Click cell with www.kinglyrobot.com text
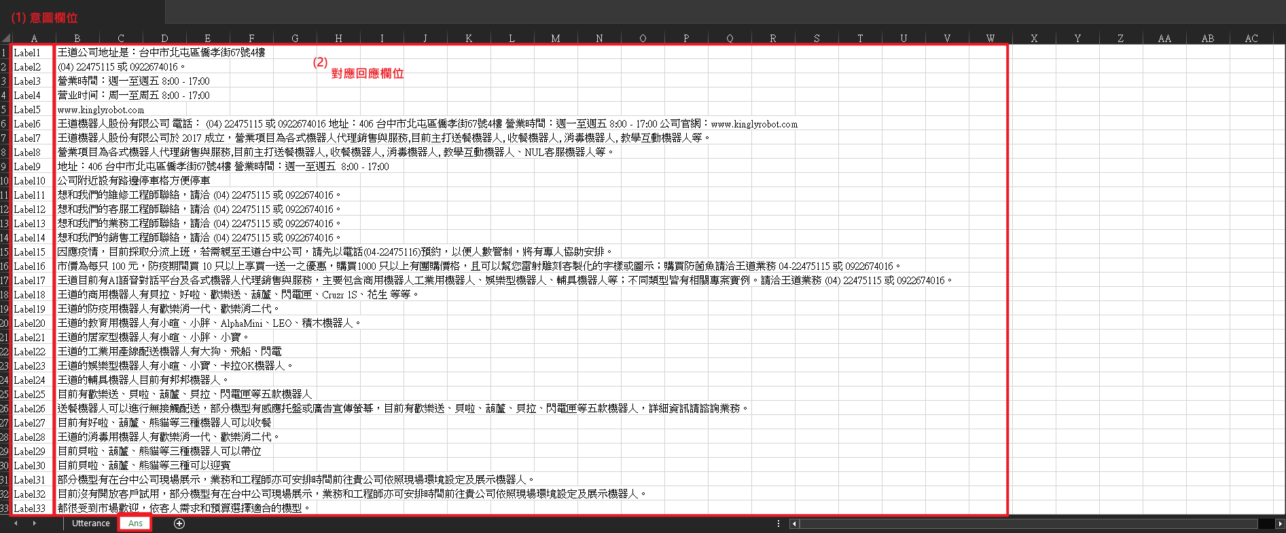The height and width of the screenshot is (533, 1286). (101, 110)
